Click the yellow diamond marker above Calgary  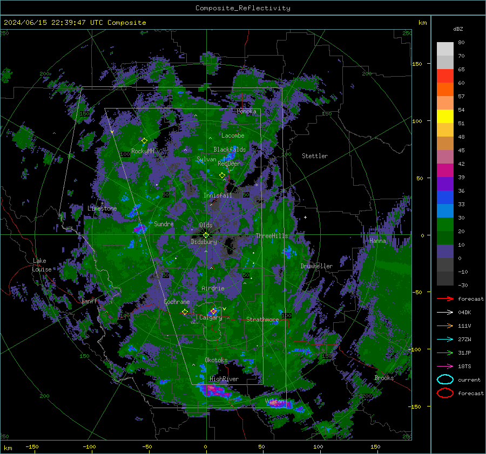(213, 311)
